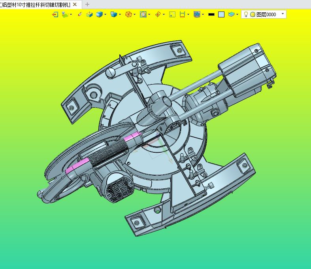The height and width of the screenshot is (269, 311).
Task: Click the exit arrow icon in the toolbar
Action: (x=55, y=15)
